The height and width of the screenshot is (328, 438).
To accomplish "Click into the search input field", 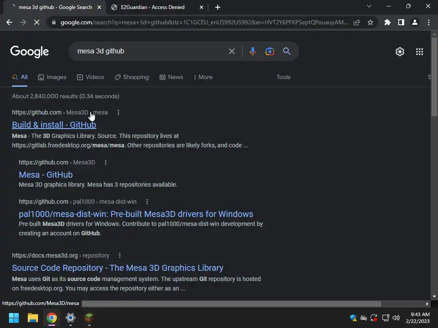I will pyautogui.click(x=151, y=51).
